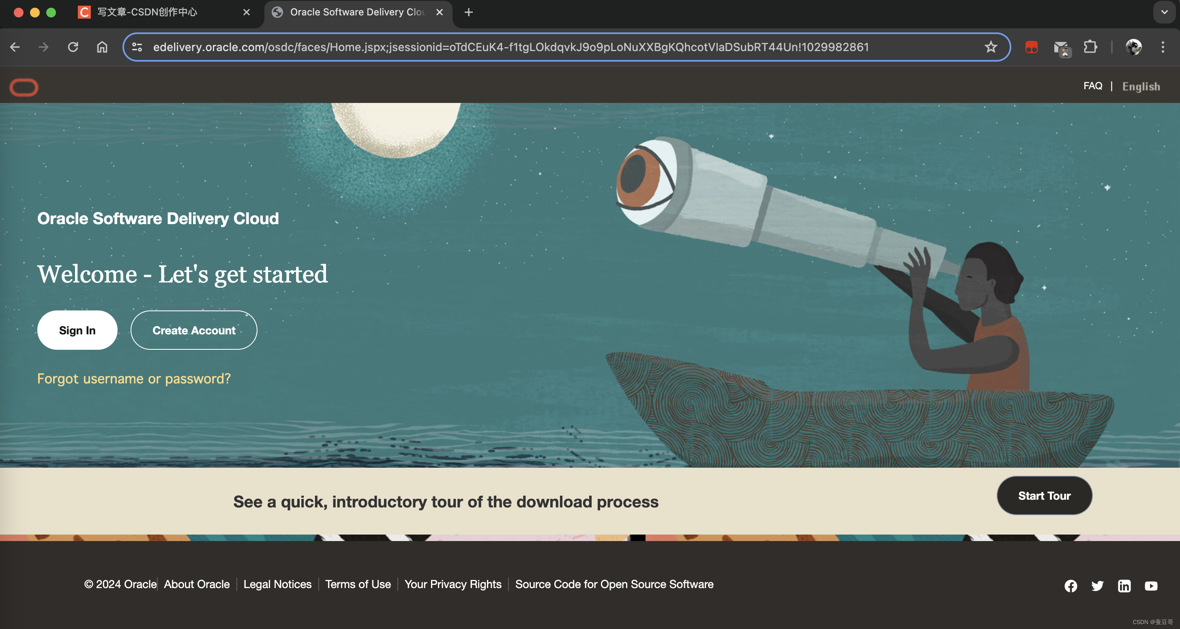Open the Extensions puzzle icon
Viewport: 1180px width, 629px height.
click(x=1090, y=47)
